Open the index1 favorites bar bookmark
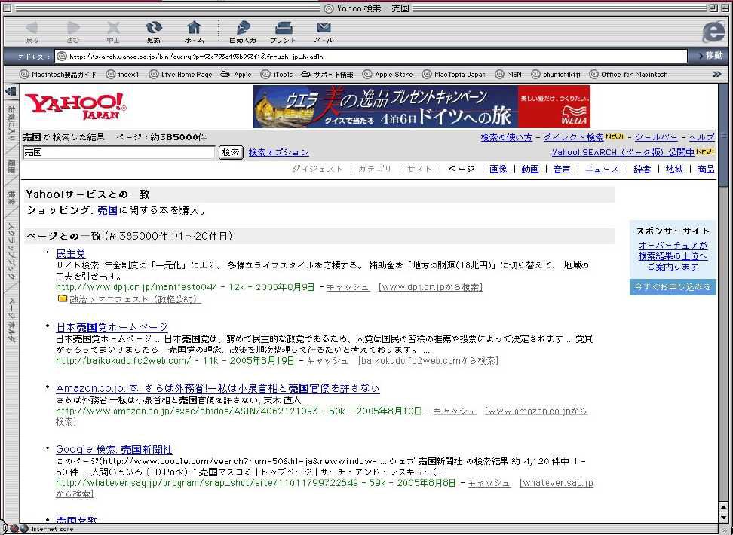733x535 pixels. (x=122, y=75)
